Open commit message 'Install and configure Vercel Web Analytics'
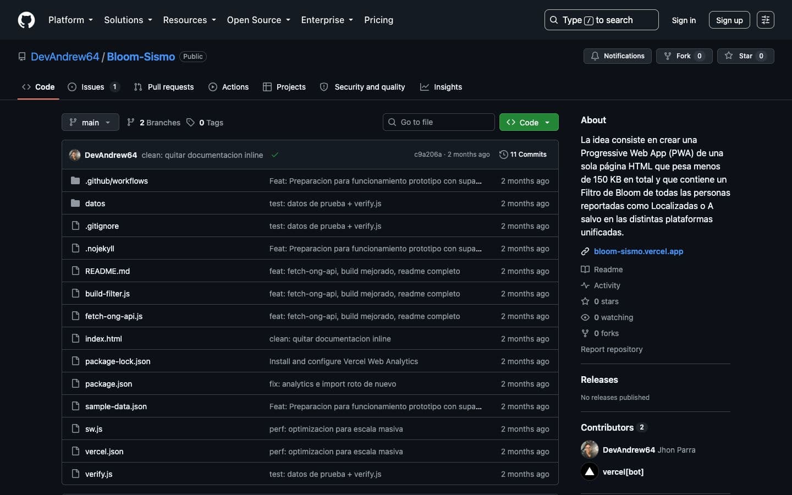This screenshot has height=495, width=792. pos(344,361)
